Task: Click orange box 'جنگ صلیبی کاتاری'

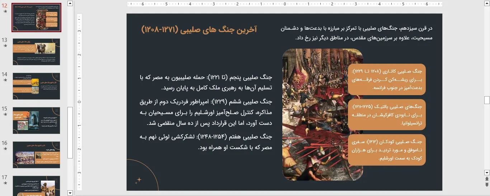Action: [x=387, y=79]
